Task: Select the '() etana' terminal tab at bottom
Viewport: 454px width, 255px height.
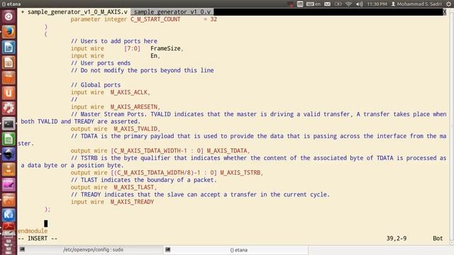Action: click(x=236, y=249)
